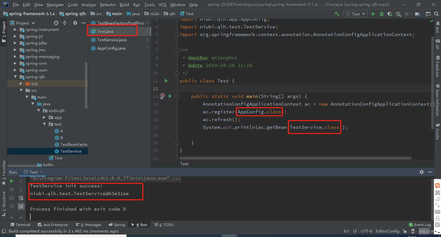Open the Spring tool window
This screenshot has width=441, height=237.
pyautogui.click(x=117, y=225)
